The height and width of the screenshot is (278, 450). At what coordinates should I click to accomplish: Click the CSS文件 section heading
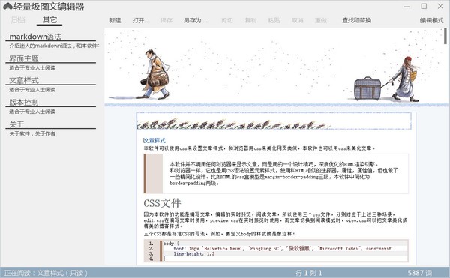pos(162,203)
